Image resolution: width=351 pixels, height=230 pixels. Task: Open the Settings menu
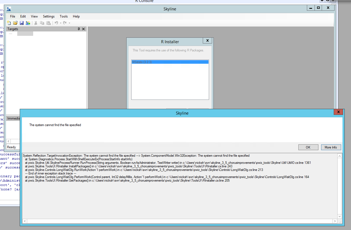(49, 16)
